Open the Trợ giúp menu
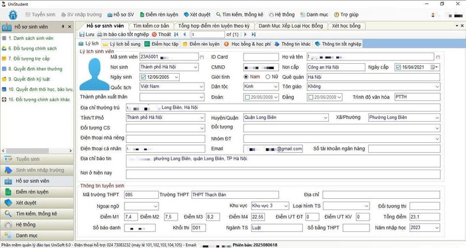This screenshot has width=466, height=248. (x=346, y=15)
